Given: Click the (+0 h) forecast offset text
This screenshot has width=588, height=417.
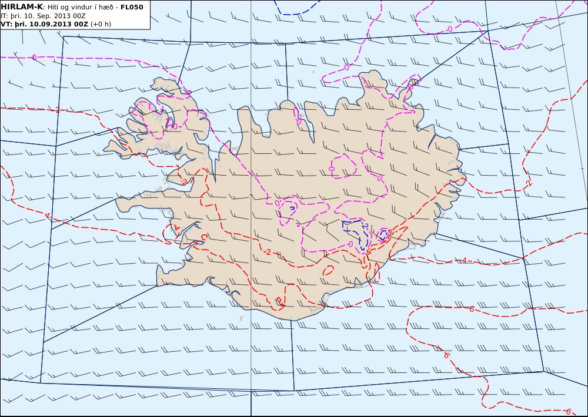Looking at the screenshot, I should (101, 24).
